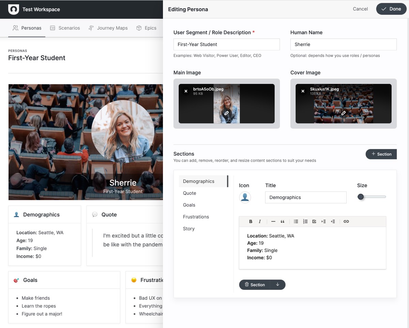The image size is (409, 328).
Task: Apply blockquote formatting to the section text
Action: [x=282, y=221]
